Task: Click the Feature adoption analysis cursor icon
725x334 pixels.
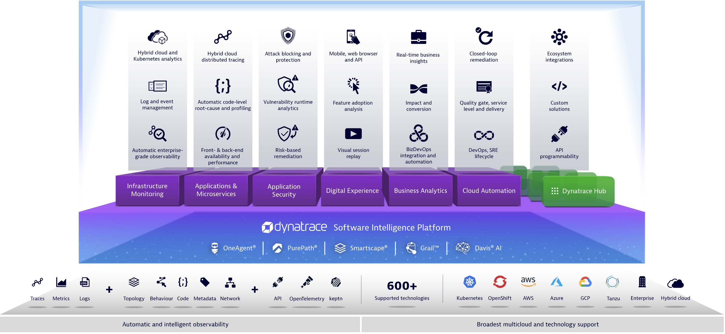Action: (x=354, y=86)
